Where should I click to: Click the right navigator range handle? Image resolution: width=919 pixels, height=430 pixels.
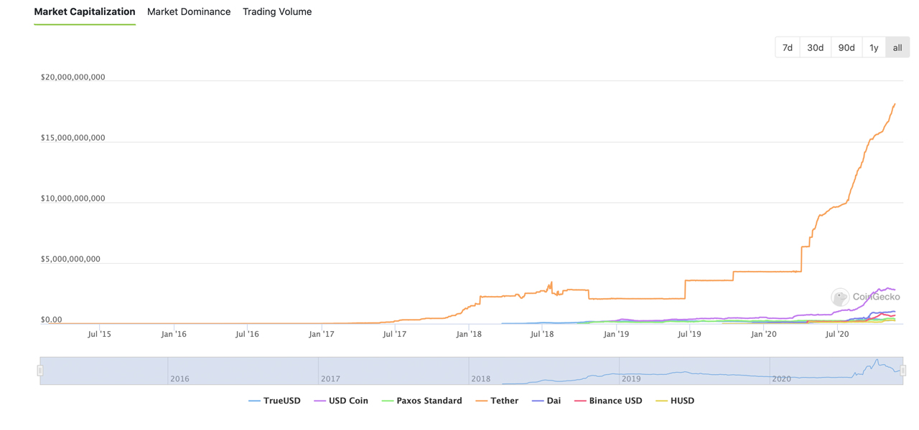[903, 371]
